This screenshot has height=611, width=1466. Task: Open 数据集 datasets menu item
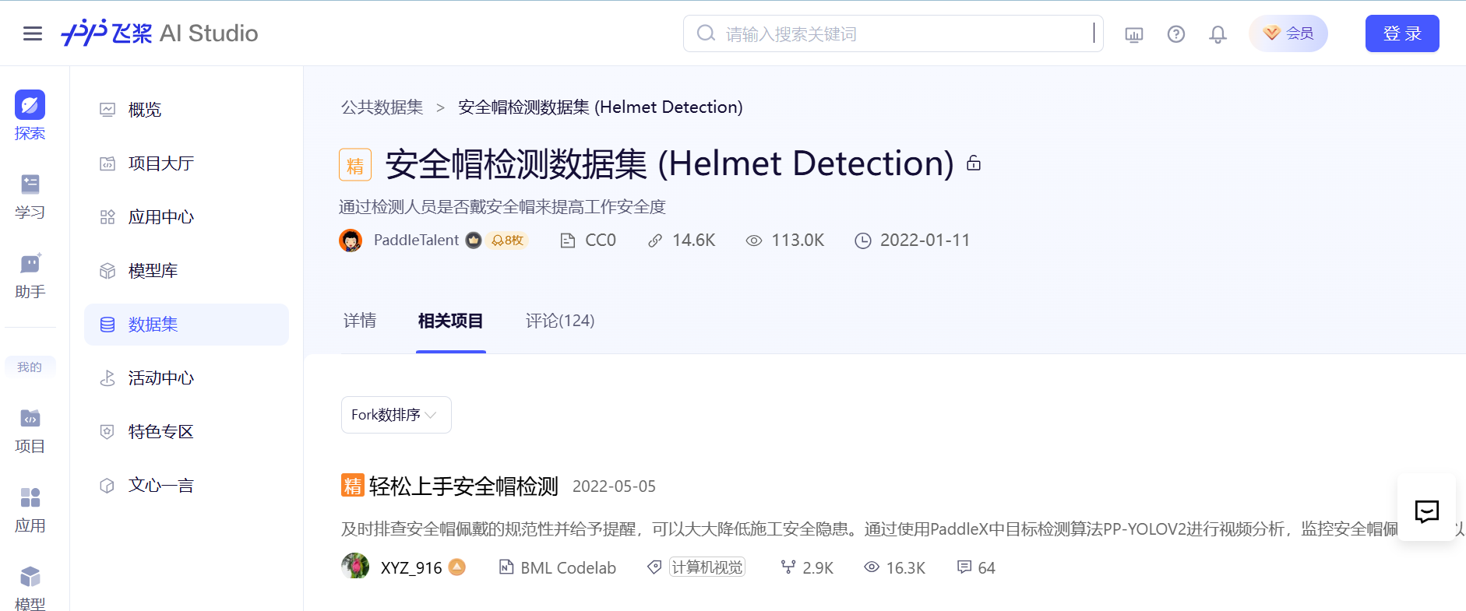(x=186, y=325)
